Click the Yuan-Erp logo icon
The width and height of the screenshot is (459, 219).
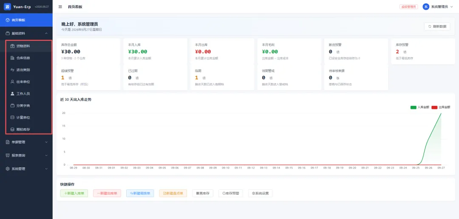point(7,6)
